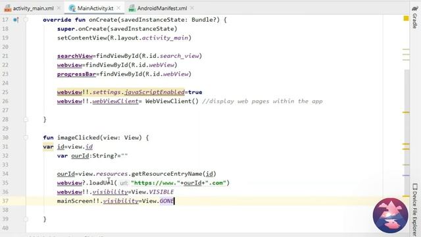Click the ourId declaration on line 32
421x237 pixels.
pos(80,156)
